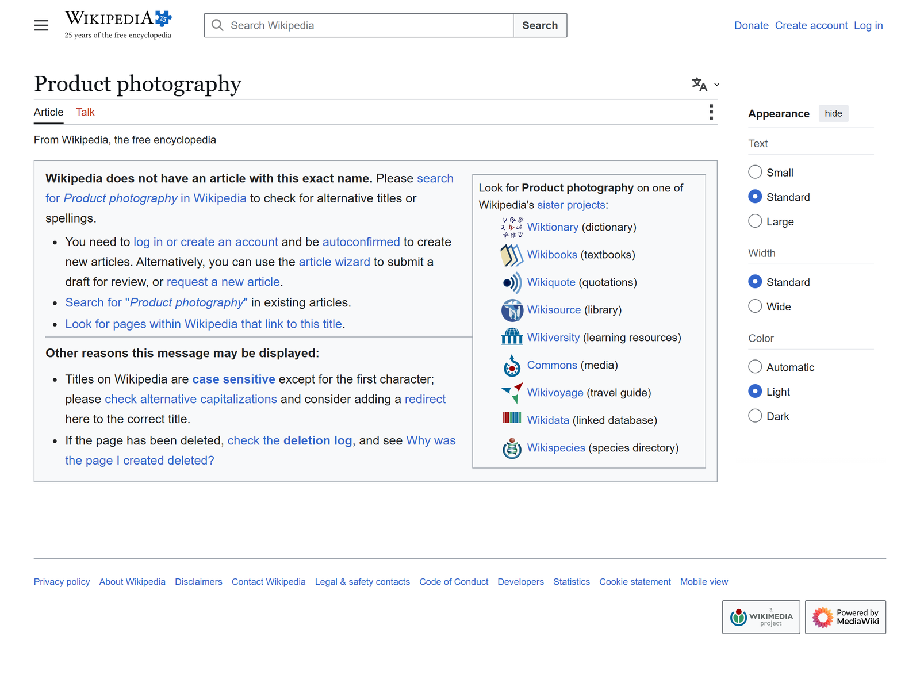The width and height of the screenshot is (920, 690).
Task: Click the Wikipedia logo
Action: [x=118, y=25]
